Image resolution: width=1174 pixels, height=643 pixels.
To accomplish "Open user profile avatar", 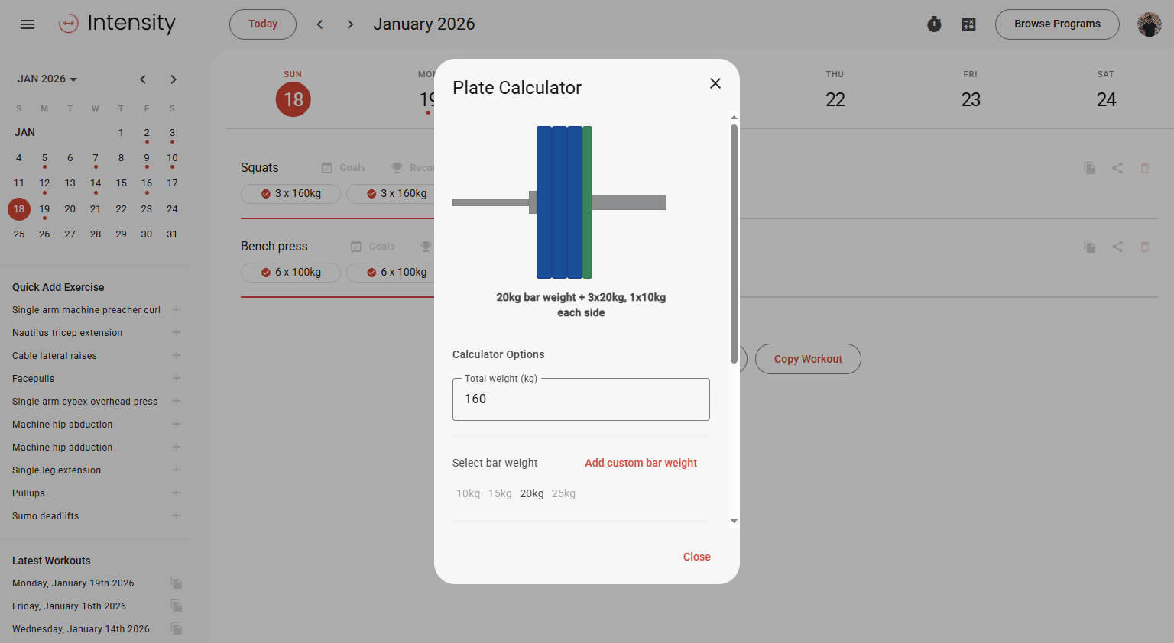I will (1149, 24).
